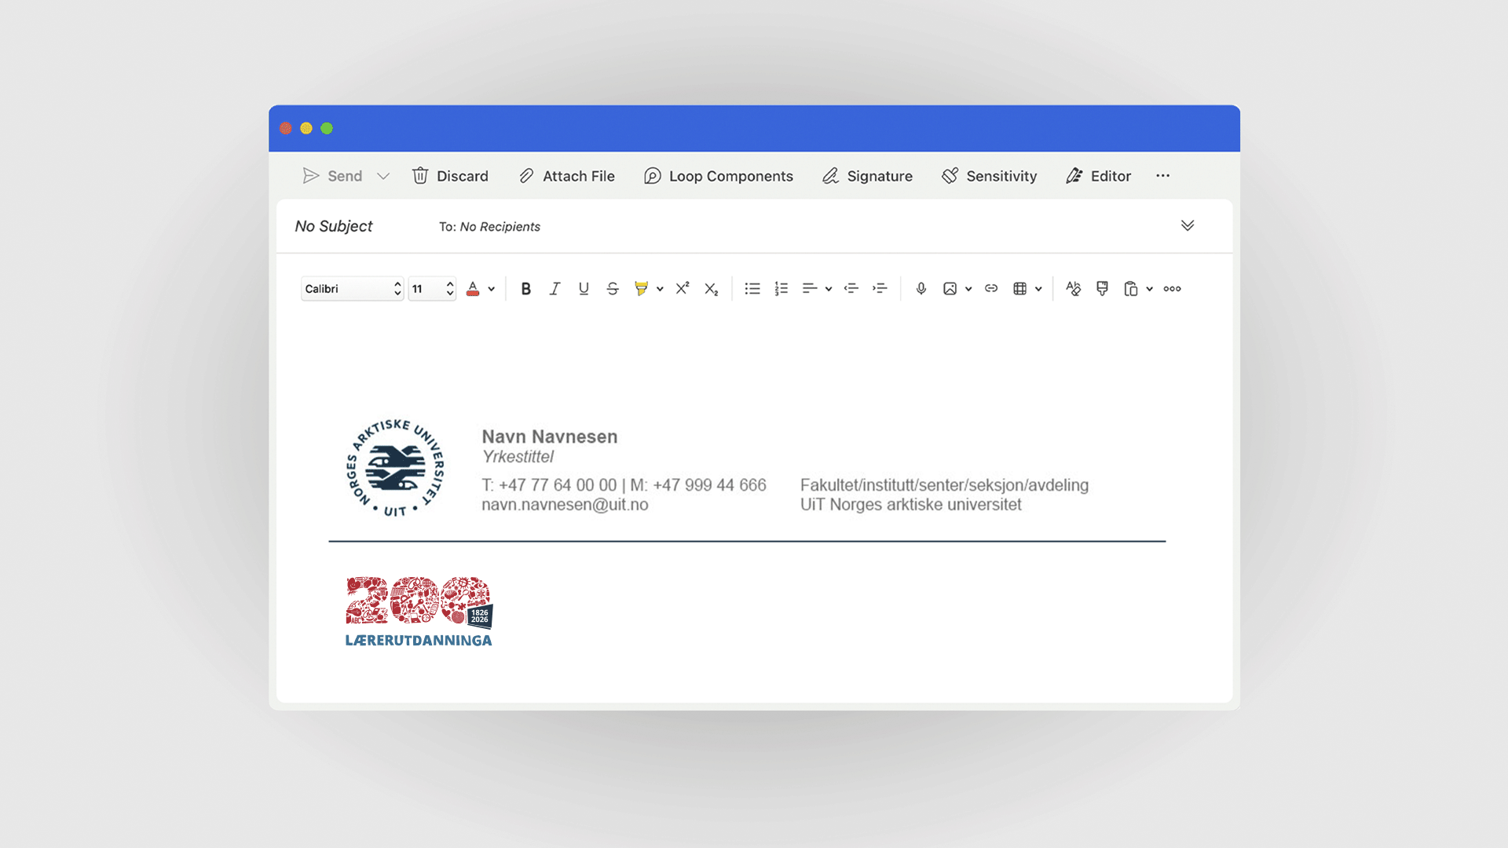
Task: Increase paragraph indent
Action: coord(880,289)
